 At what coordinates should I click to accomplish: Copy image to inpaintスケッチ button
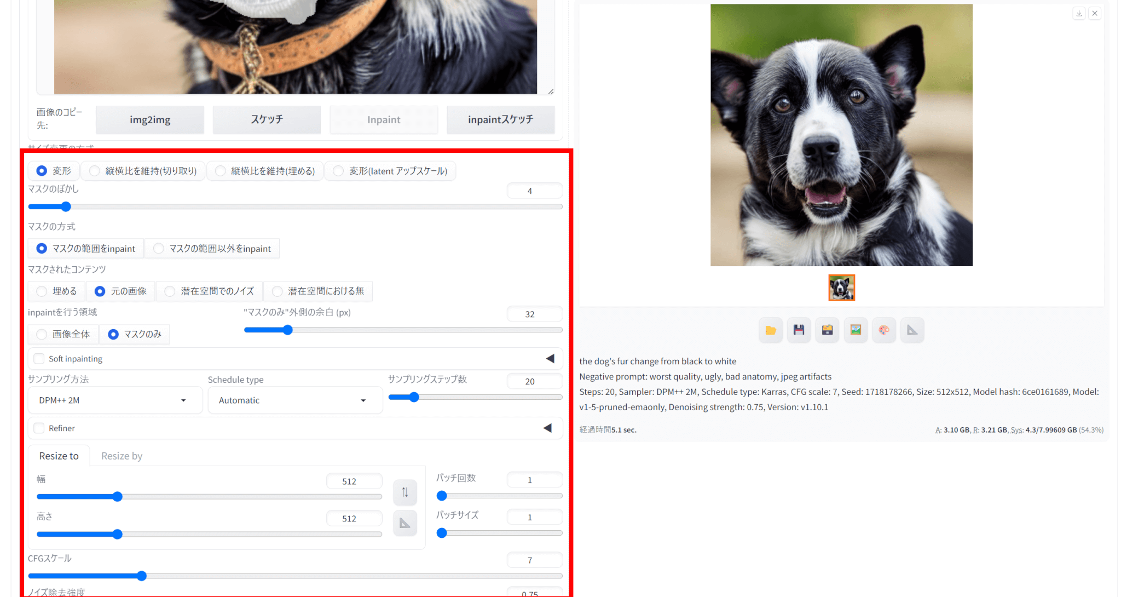(x=501, y=120)
